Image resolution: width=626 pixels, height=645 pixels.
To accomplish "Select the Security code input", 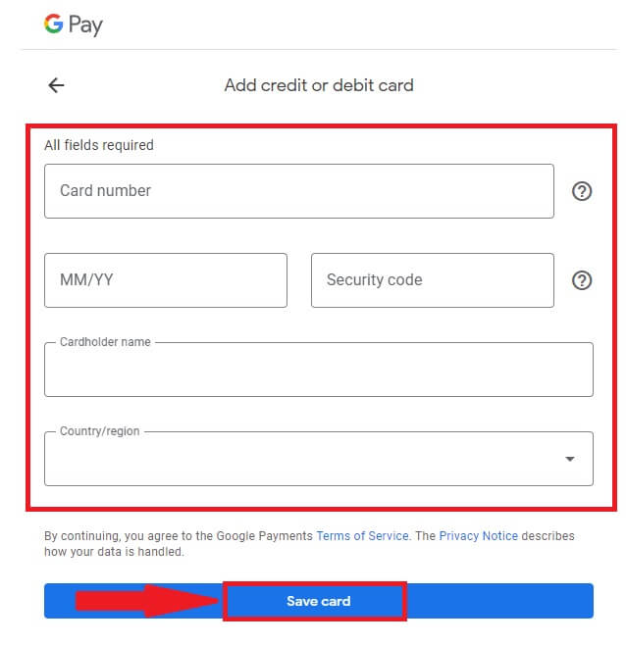I will click(432, 280).
